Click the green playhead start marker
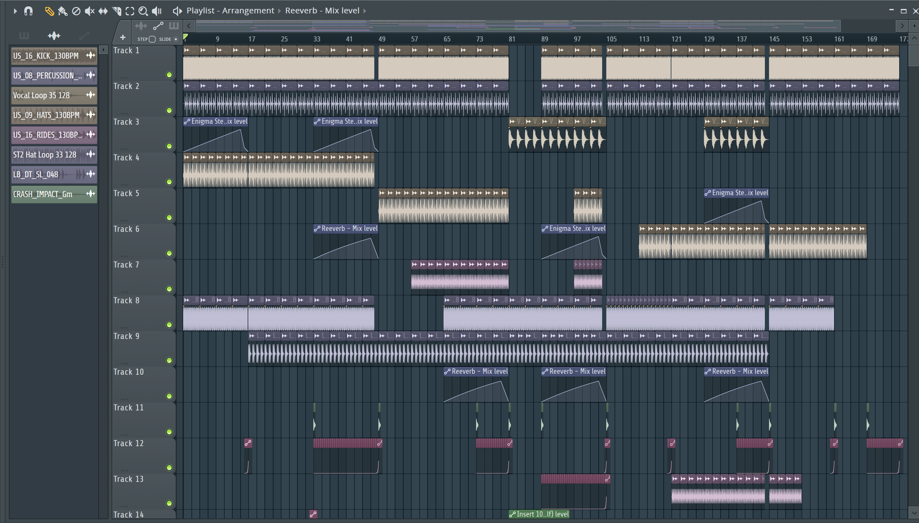This screenshot has height=523, width=919. coord(185,37)
